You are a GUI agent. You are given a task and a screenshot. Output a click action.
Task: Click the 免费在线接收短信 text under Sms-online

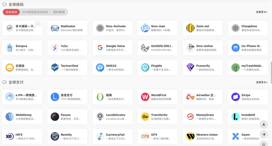(x=206, y=50)
